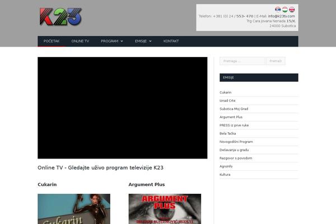Open Dešavanja u gradu link
Screen dimensions: 336x224
click(x=234, y=150)
